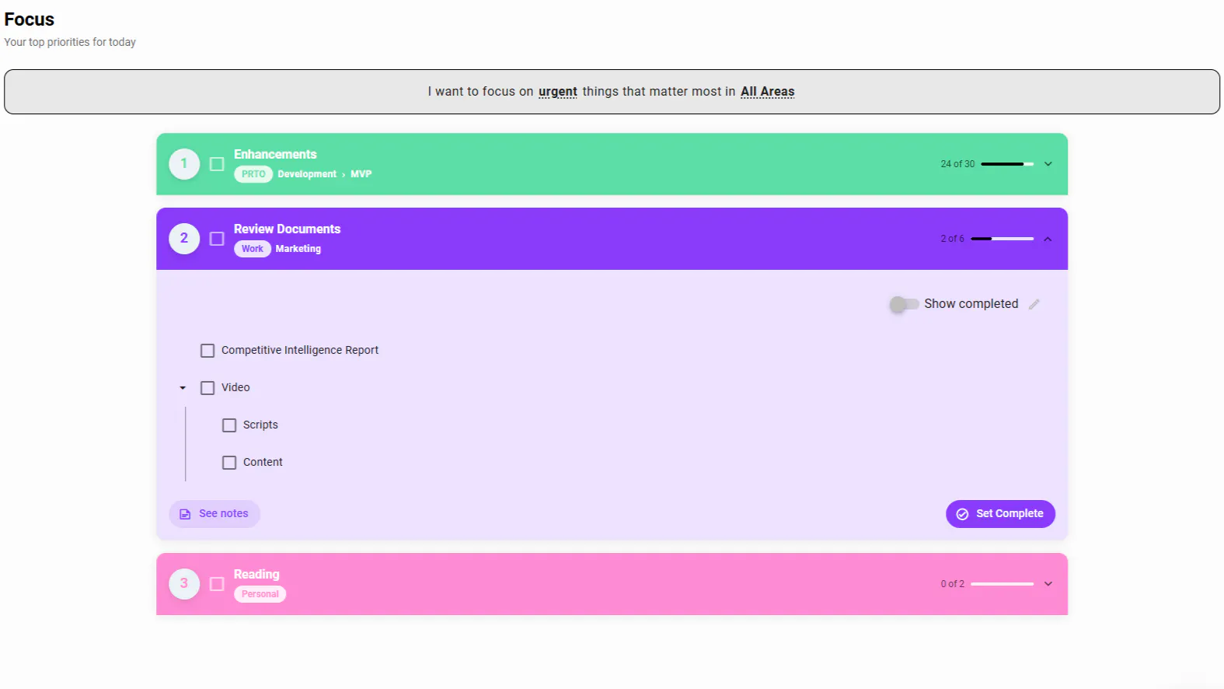Click the priority number 2 circle

[184, 239]
